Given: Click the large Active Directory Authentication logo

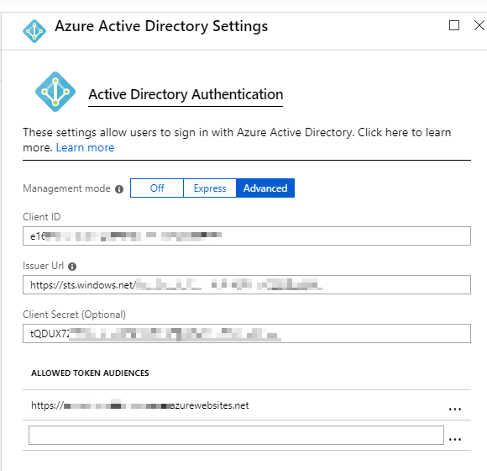Looking at the screenshot, I should point(55,92).
